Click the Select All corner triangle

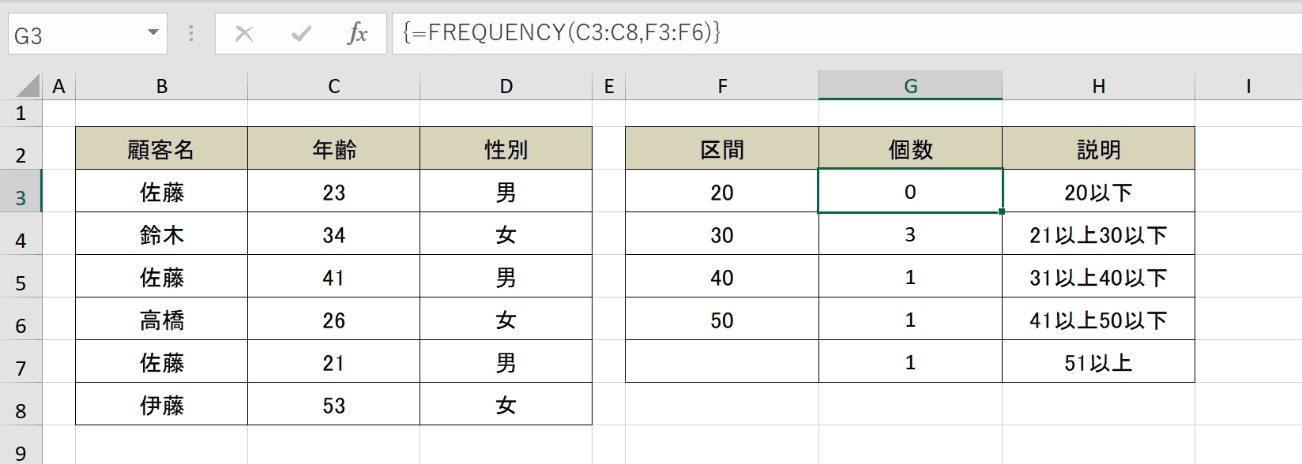(x=26, y=85)
